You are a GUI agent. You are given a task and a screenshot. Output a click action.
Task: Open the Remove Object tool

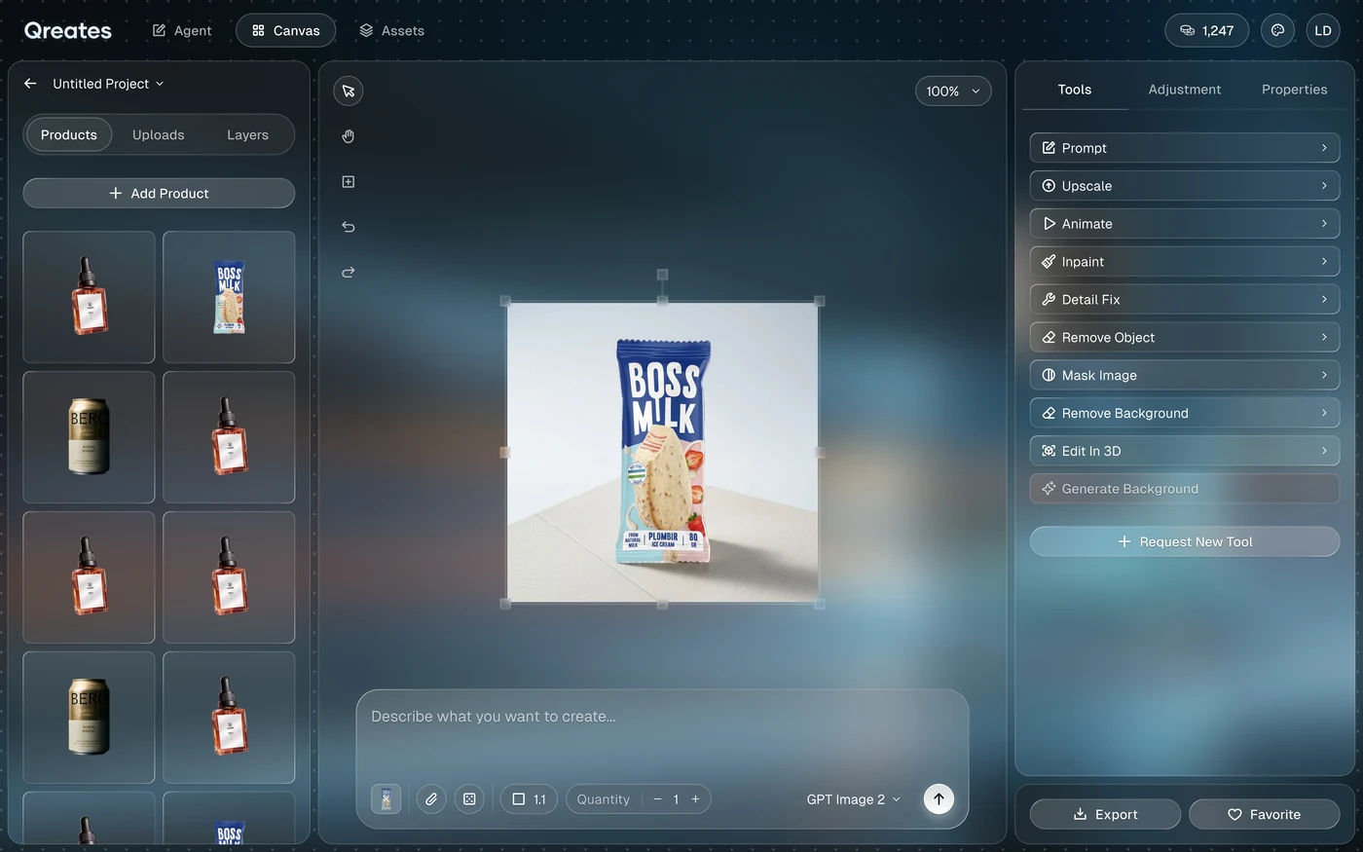[x=1185, y=338]
